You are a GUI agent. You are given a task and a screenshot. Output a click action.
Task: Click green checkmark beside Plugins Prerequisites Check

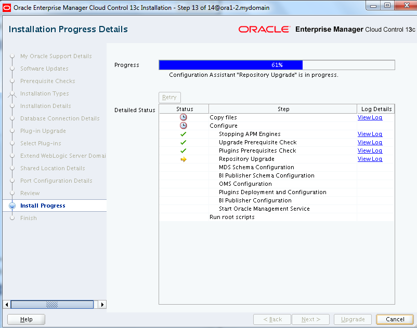pyautogui.click(x=183, y=151)
